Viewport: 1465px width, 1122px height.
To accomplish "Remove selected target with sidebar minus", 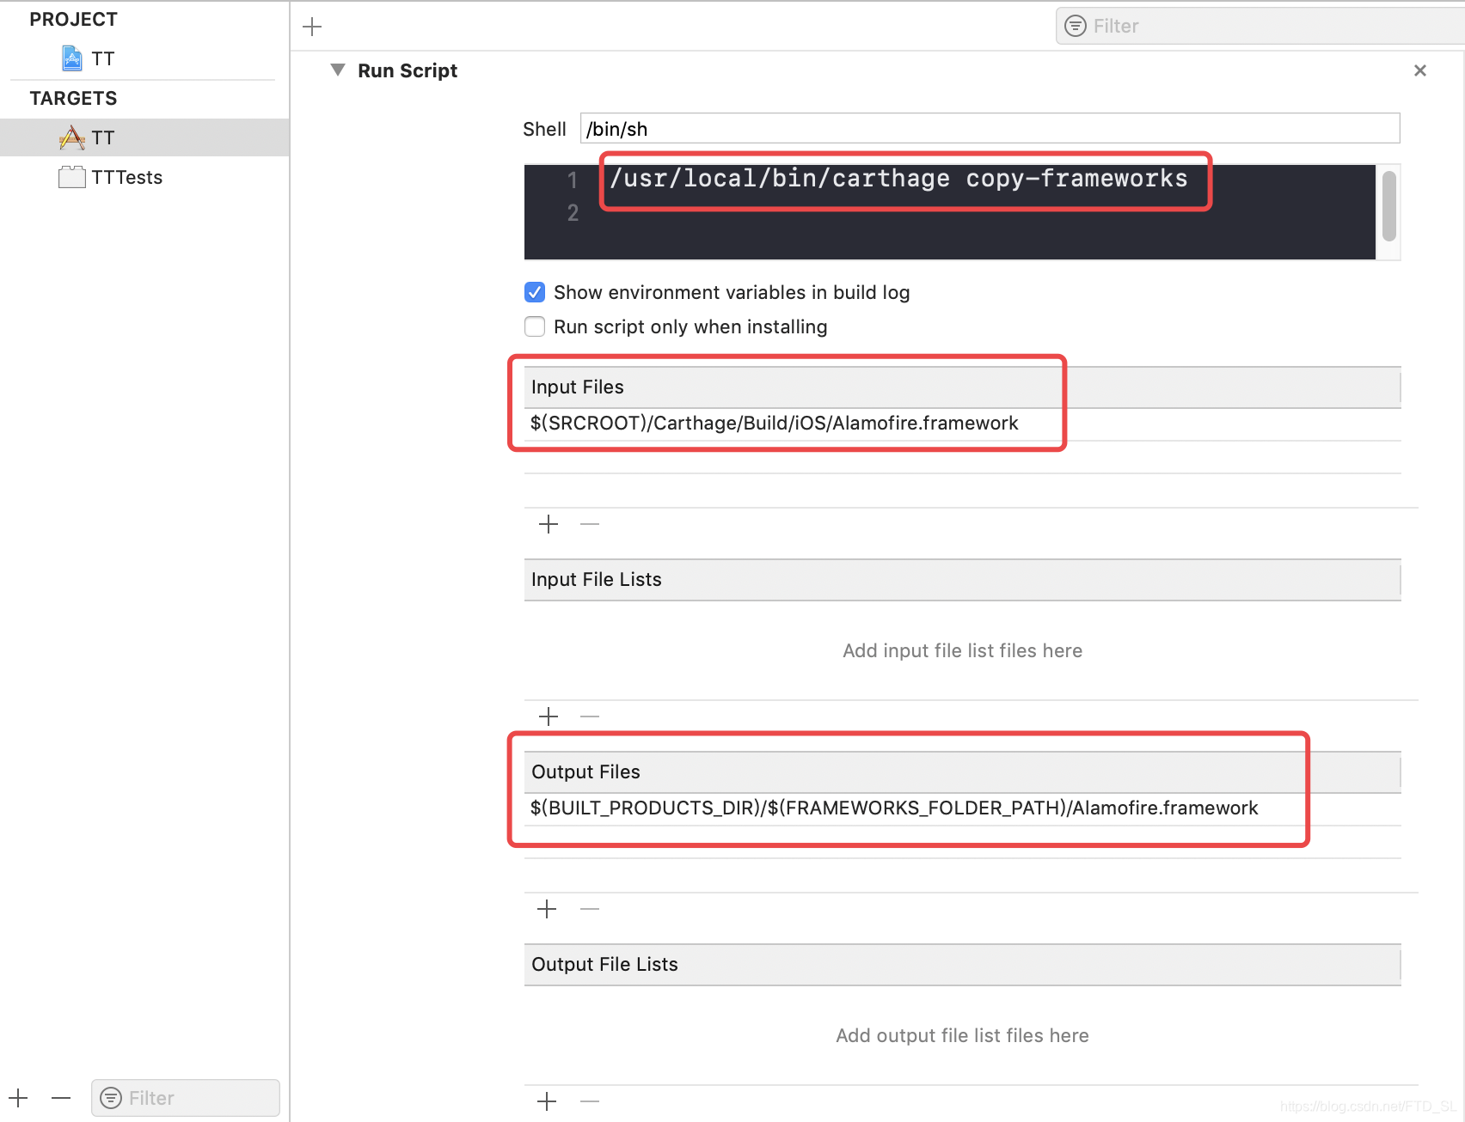I will pos(61,1098).
